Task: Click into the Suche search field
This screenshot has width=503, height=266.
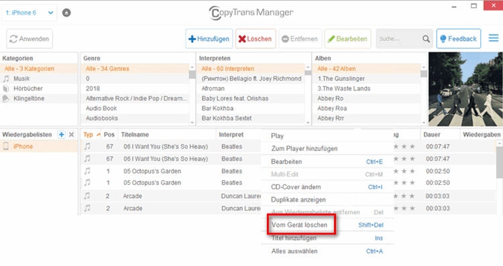Action: [x=399, y=39]
